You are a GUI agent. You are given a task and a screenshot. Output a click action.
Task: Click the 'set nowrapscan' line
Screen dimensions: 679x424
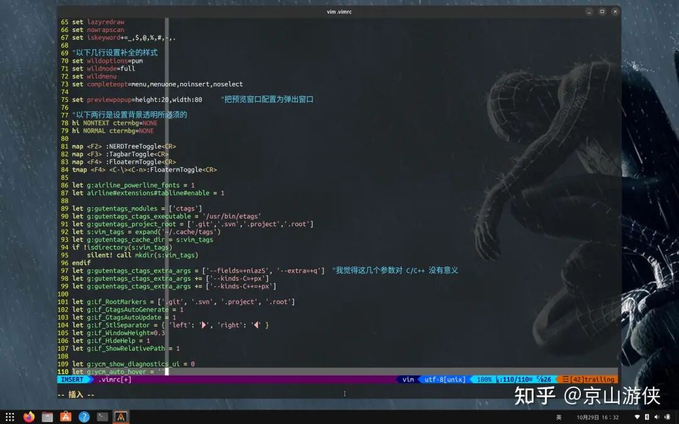(98, 30)
